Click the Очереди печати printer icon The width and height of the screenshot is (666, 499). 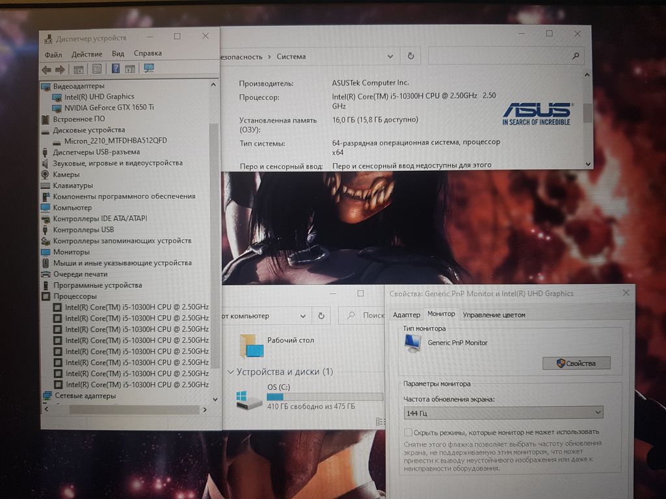coord(46,274)
